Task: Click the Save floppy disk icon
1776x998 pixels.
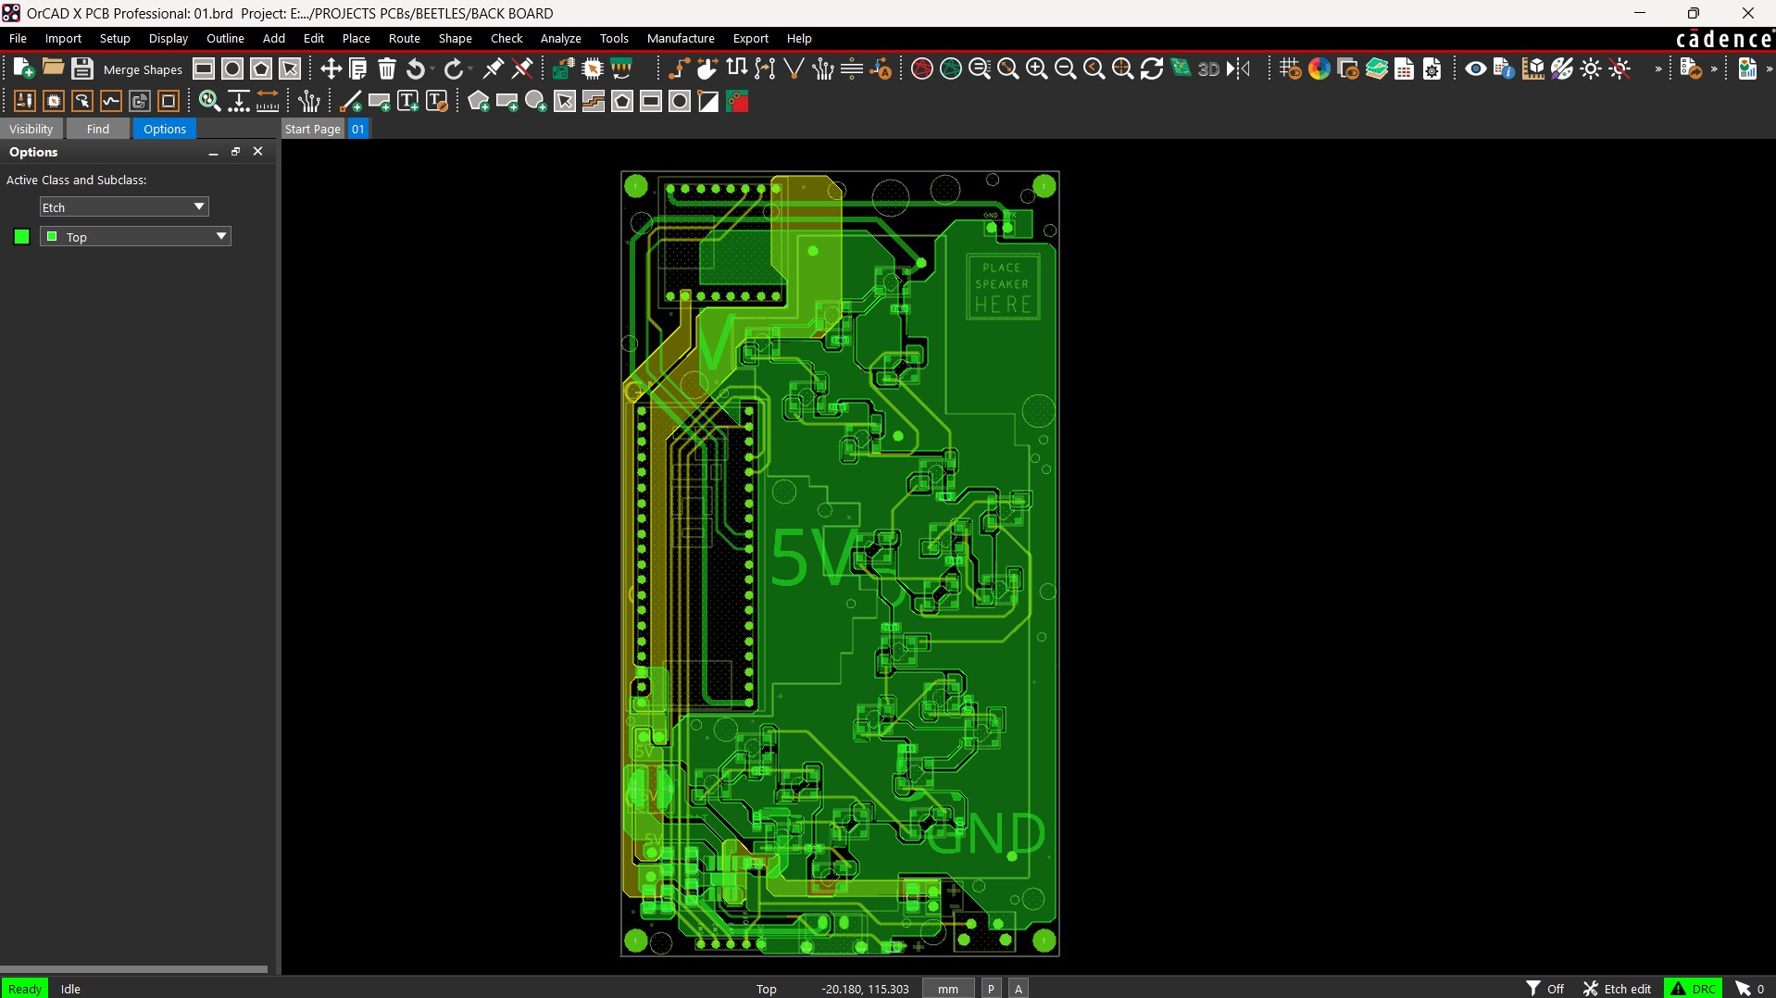Action: pyautogui.click(x=82, y=69)
